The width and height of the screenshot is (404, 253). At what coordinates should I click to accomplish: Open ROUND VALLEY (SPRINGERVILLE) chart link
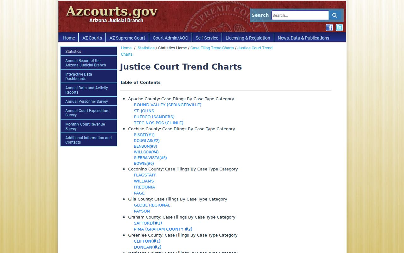(168, 105)
